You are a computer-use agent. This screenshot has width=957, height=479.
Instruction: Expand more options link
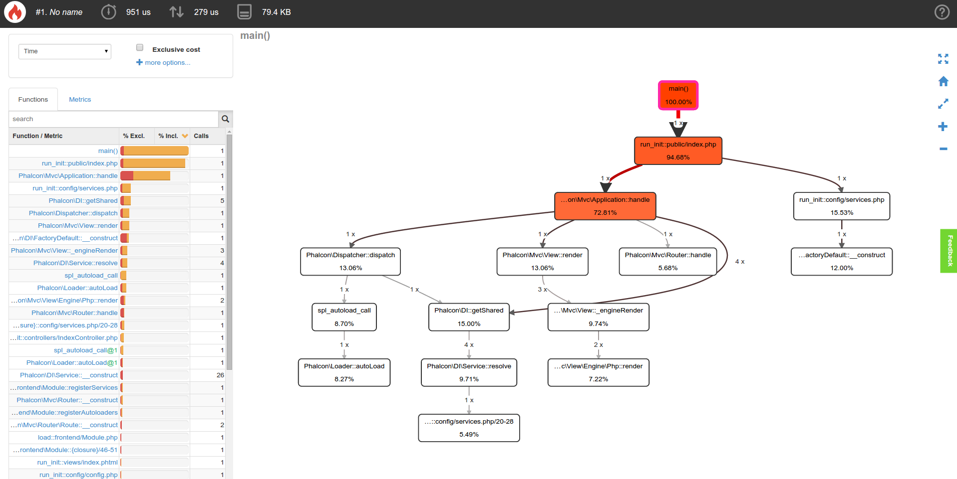[x=167, y=63]
